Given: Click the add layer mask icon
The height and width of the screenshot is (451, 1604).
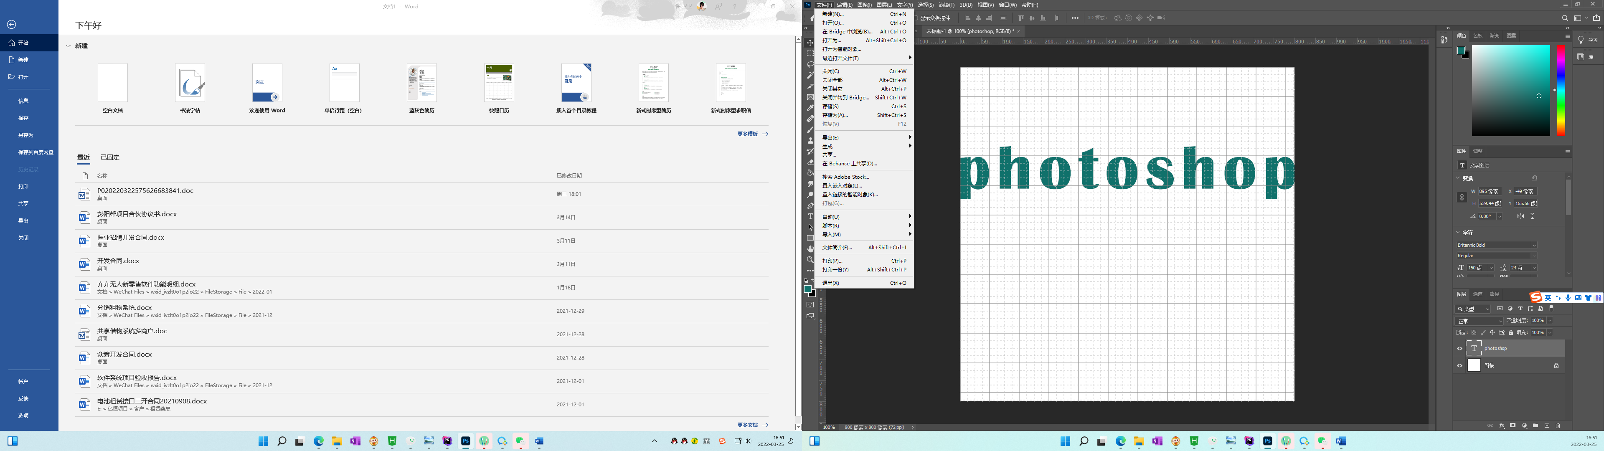Looking at the screenshot, I should coord(1513,426).
